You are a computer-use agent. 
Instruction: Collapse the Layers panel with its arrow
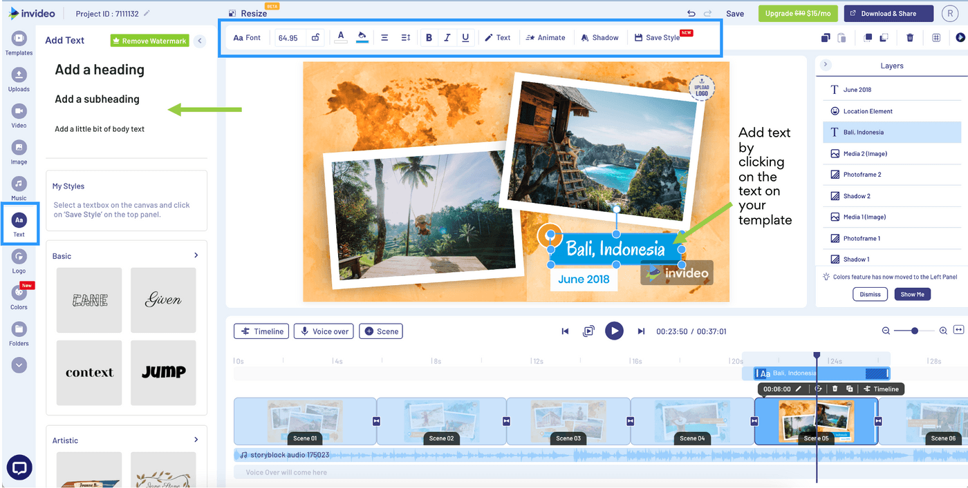coord(825,64)
